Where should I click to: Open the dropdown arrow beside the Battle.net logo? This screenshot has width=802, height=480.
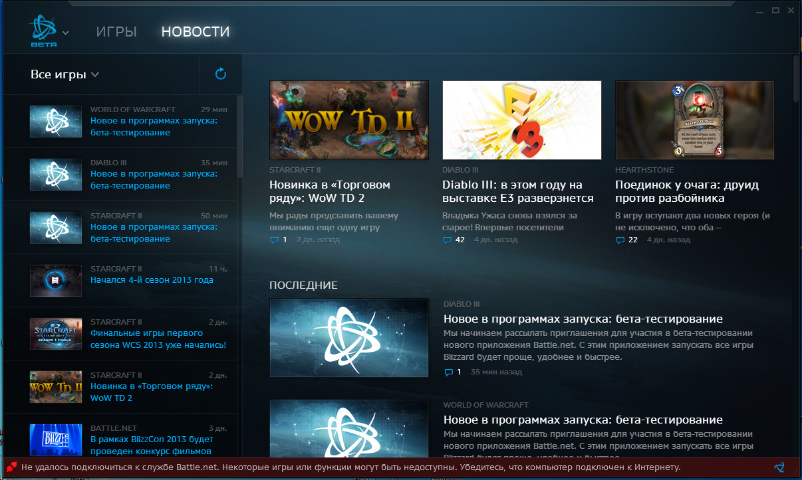[x=65, y=33]
